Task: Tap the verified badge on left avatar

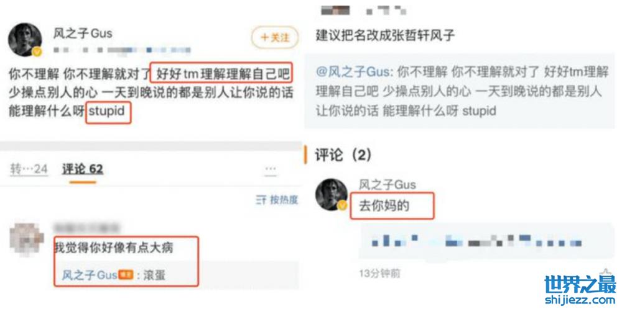Action: pos(37,52)
